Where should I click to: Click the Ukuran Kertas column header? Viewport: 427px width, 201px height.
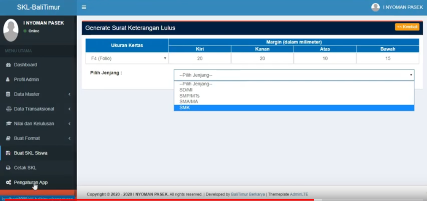tap(127, 46)
